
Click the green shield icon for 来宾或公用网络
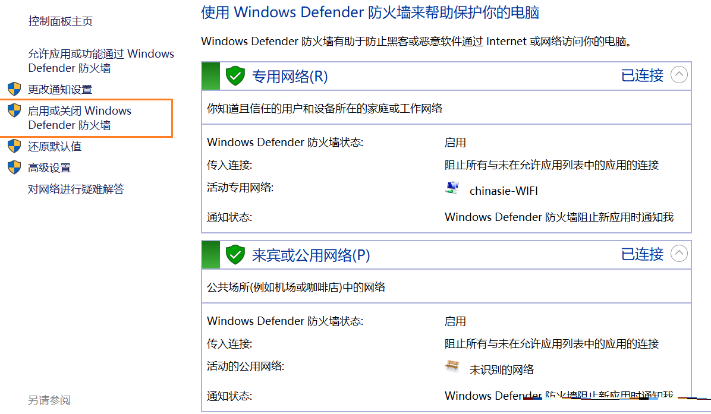click(x=235, y=255)
